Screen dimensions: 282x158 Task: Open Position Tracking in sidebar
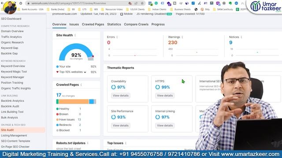pos(12,83)
